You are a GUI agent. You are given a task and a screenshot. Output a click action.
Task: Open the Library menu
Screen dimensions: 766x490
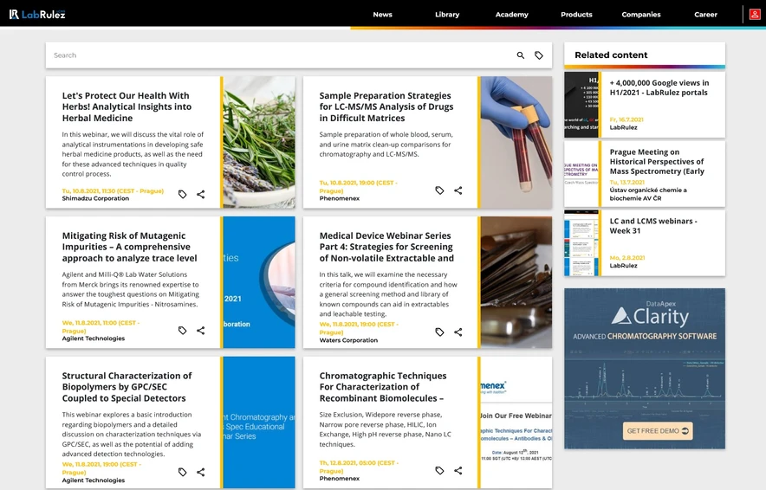pos(447,15)
